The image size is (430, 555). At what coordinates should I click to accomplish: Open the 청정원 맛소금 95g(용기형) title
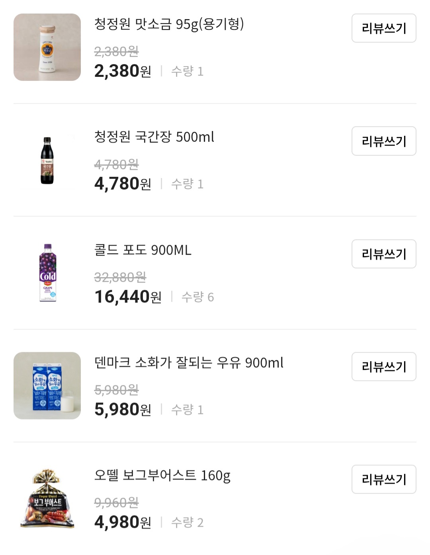point(169,24)
